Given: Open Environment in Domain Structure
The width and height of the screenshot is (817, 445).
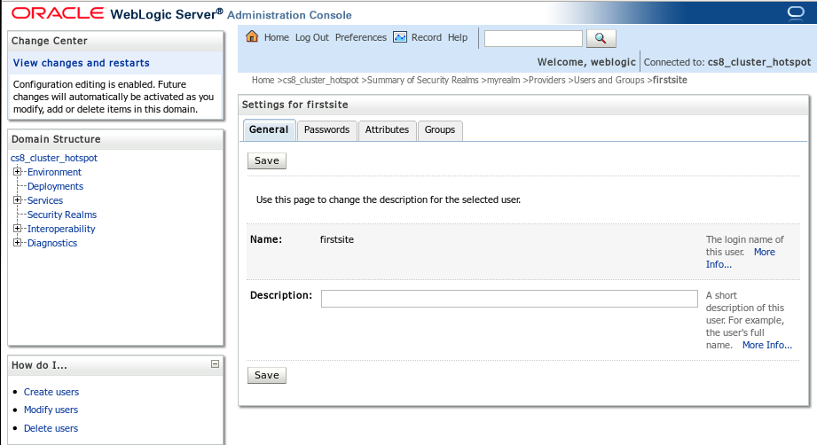Looking at the screenshot, I should pos(54,172).
